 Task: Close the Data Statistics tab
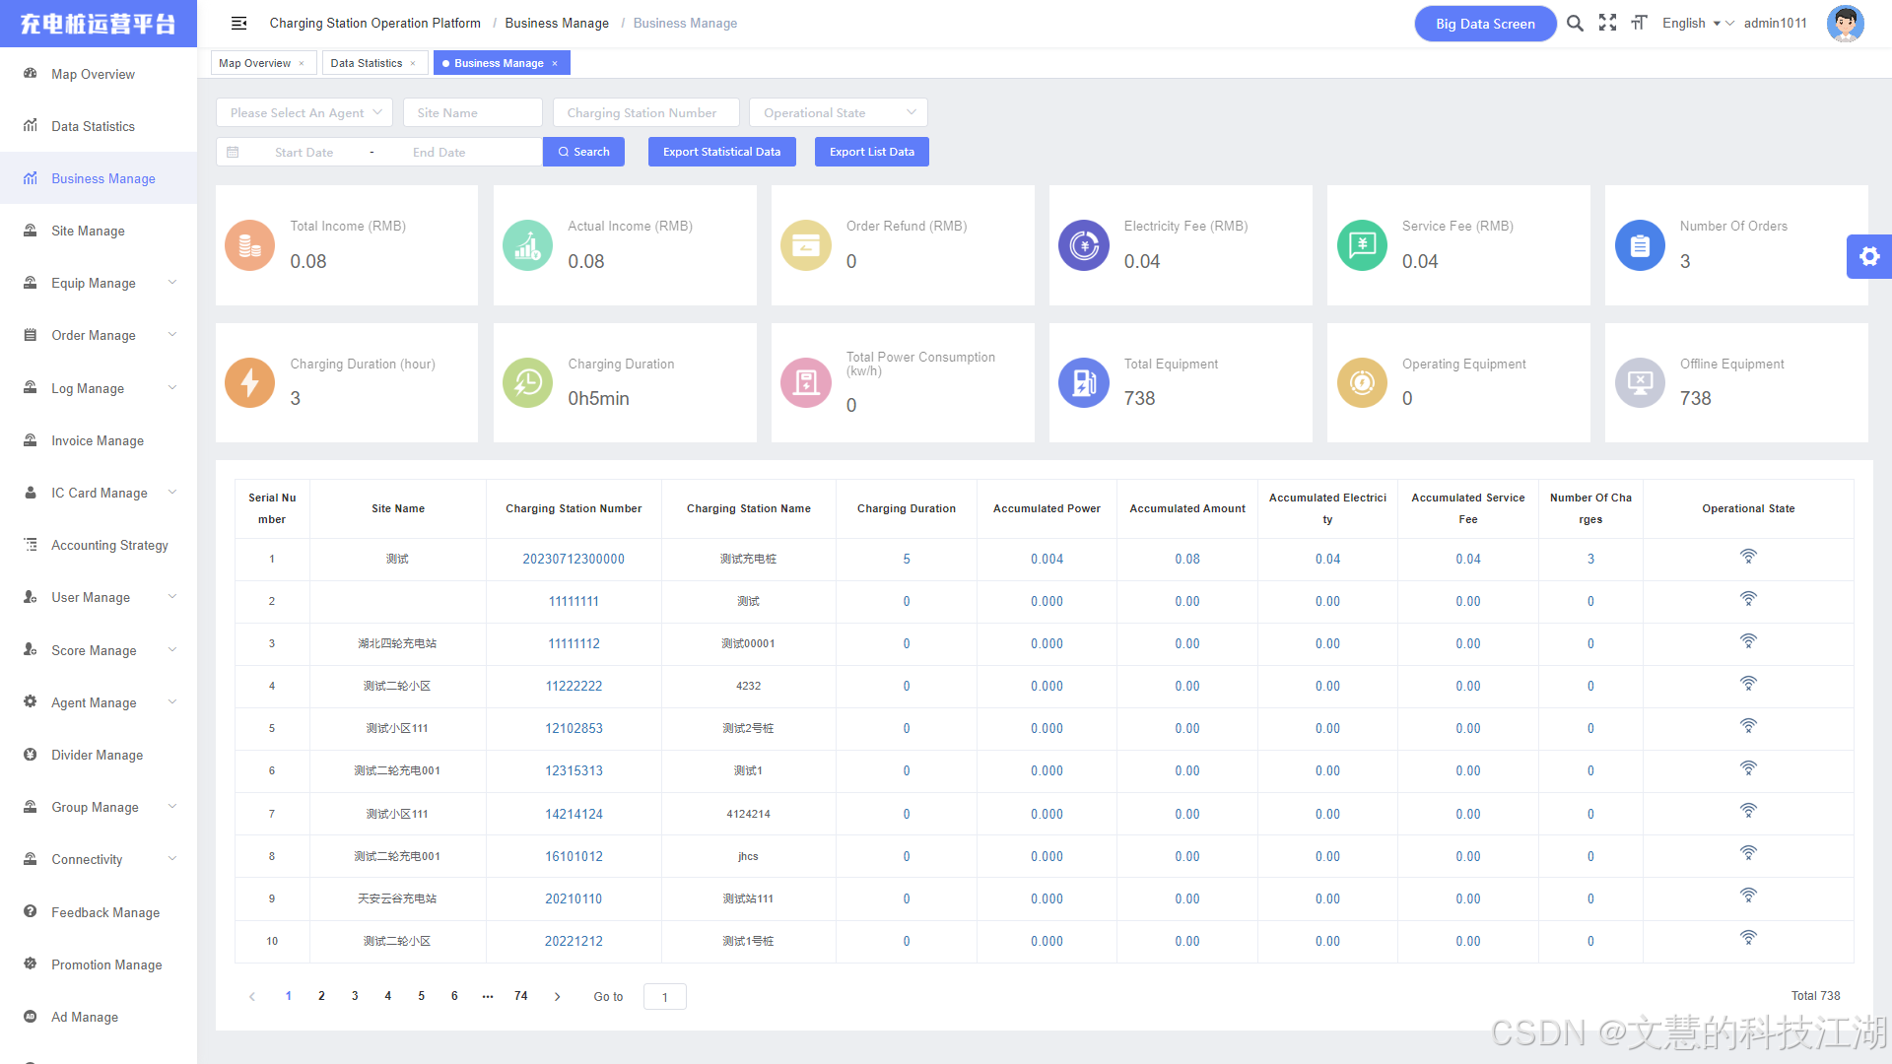(413, 64)
